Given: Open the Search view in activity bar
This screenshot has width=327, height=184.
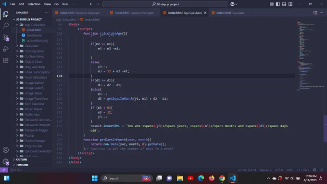Looking at the screenshot, I should [x=6, y=26].
